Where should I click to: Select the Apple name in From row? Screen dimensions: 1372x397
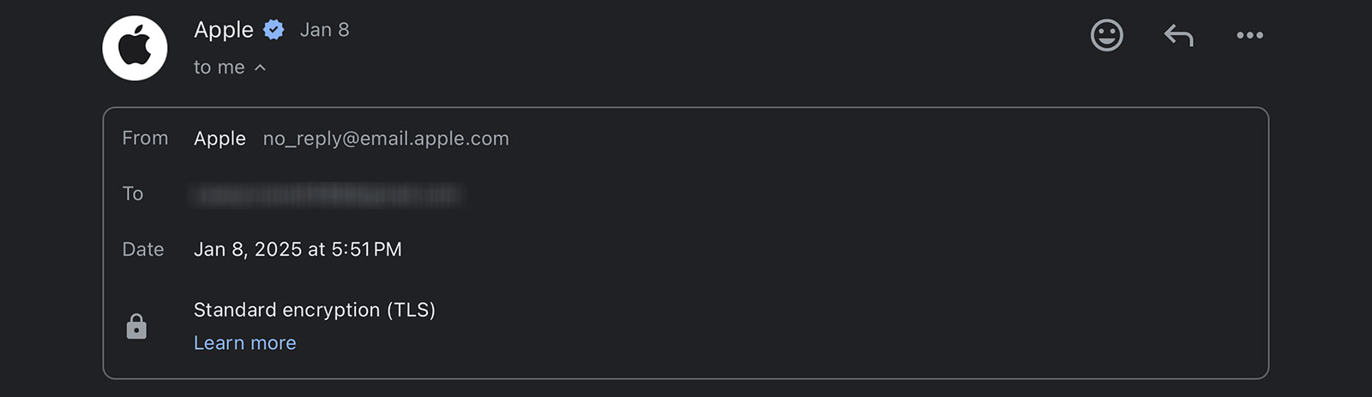(x=220, y=139)
